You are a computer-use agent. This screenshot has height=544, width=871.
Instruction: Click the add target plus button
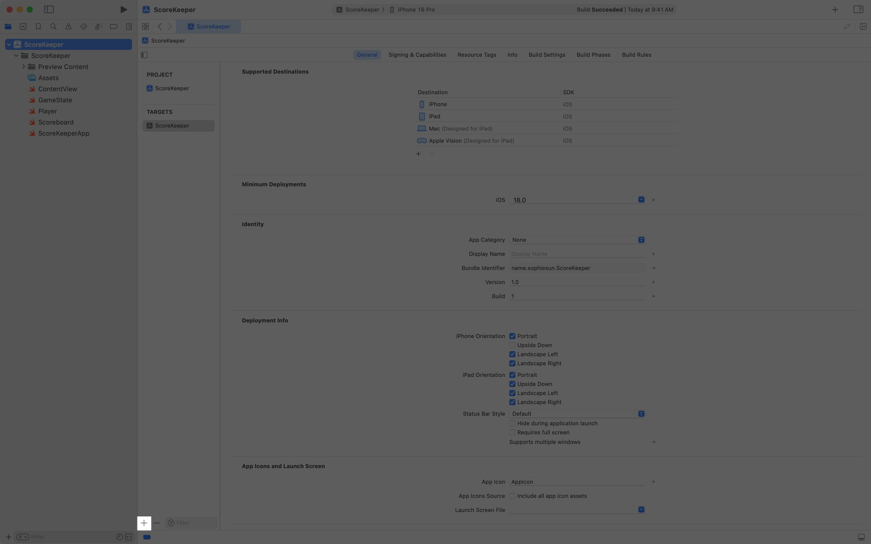144,523
